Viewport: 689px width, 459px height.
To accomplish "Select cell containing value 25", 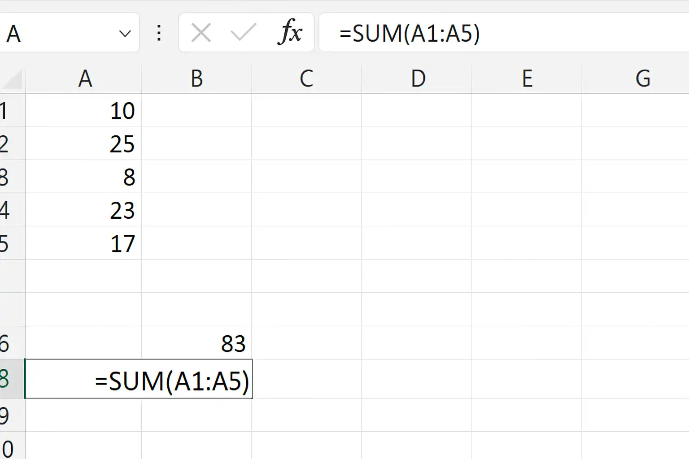I will pyautogui.click(x=84, y=143).
